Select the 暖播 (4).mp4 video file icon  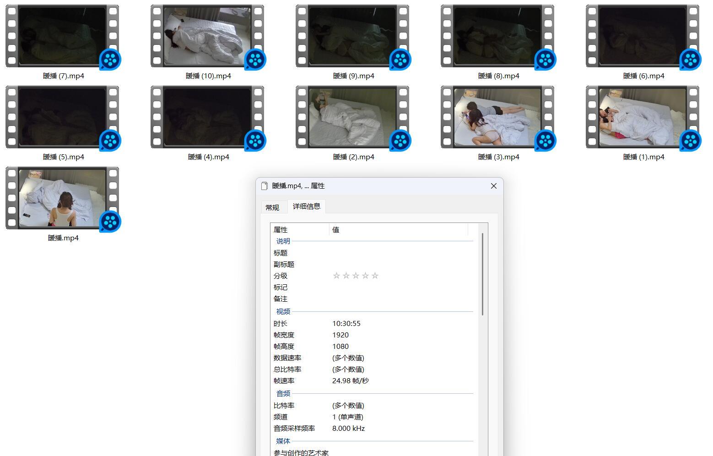[208, 118]
